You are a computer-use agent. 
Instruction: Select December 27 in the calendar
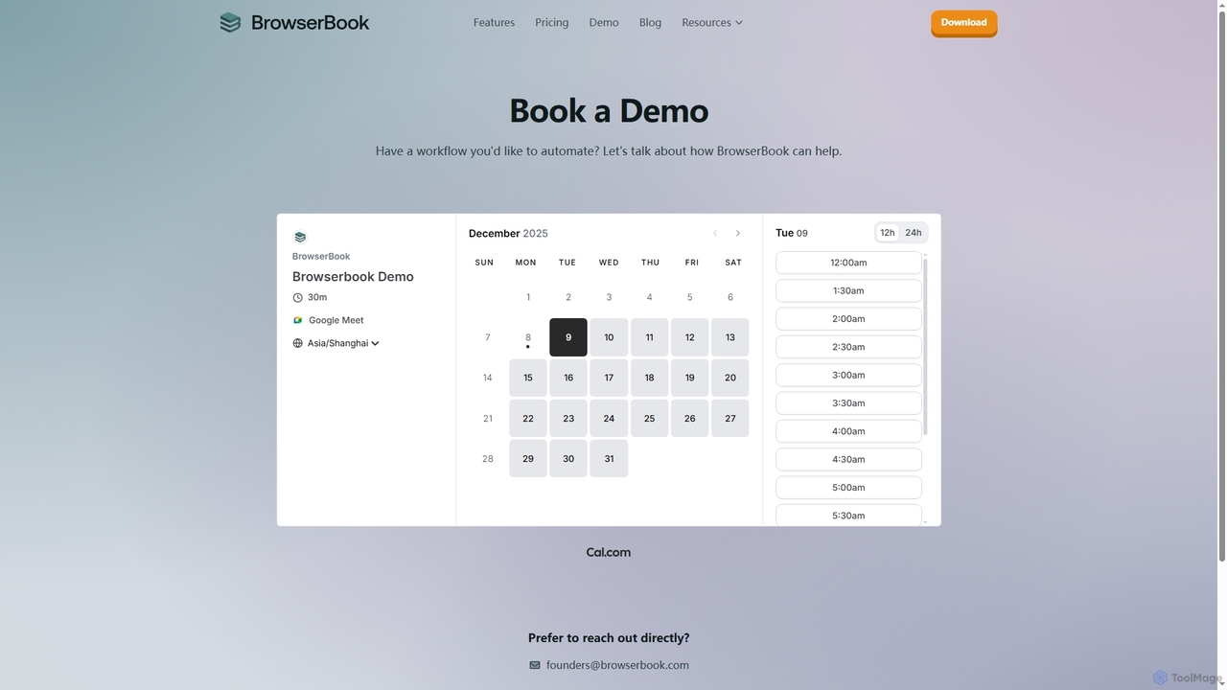pos(730,419)
